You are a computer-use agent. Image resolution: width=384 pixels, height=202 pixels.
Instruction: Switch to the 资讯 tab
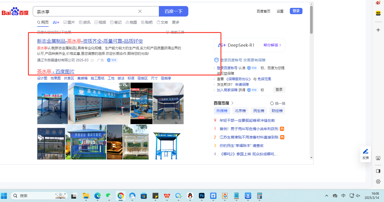(85, 22)
